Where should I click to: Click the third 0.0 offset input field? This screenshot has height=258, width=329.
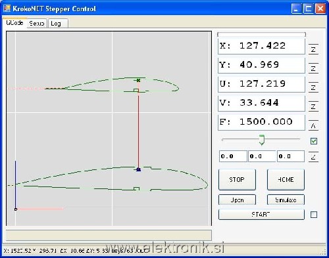[291, 156]
